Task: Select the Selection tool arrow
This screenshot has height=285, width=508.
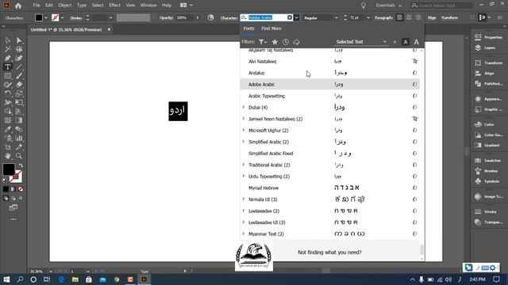Action: click(x=7, y=40)
